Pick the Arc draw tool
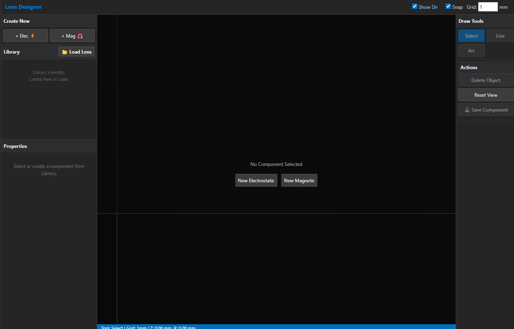Image resolution: width=514 pixels, height=329 pixels. click(471, 51)
